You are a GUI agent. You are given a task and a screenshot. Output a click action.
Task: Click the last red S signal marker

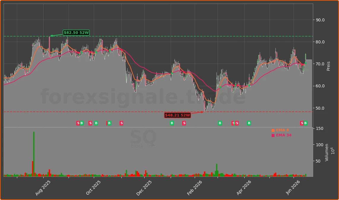coord(302,123)
